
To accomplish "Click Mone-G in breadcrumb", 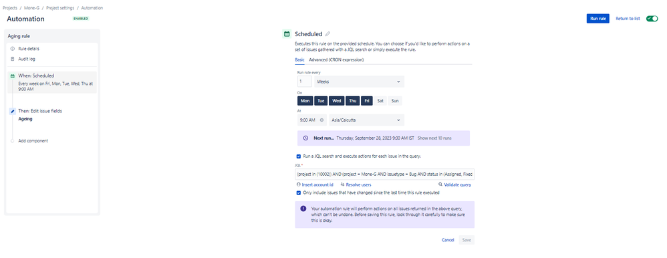I will coord(32,8).
